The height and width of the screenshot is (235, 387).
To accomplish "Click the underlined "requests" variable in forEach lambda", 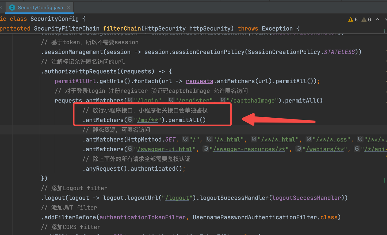I will pyautogui.click(x=200, y=81).
